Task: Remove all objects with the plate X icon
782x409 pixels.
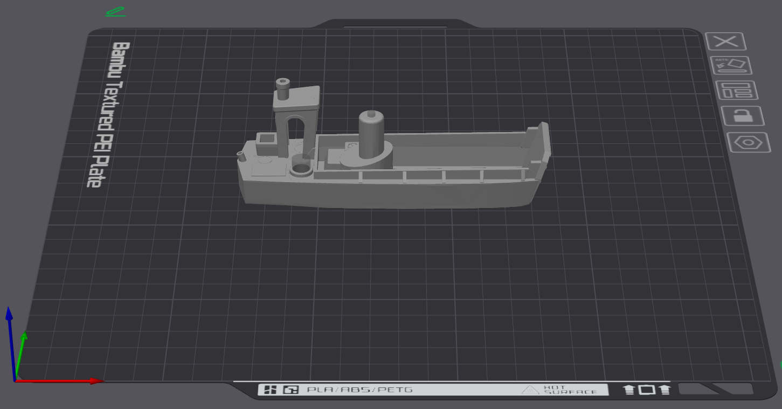Action: tap(725, 41)
